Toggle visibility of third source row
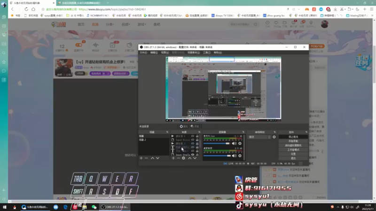This screenshot has width=376, height=211. (x=193, y=143)
